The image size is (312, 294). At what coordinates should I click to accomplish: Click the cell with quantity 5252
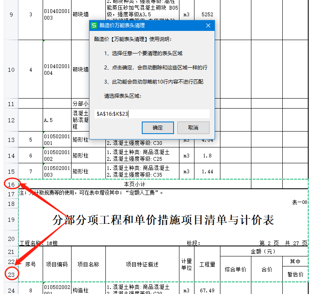(x=207, y=15)
